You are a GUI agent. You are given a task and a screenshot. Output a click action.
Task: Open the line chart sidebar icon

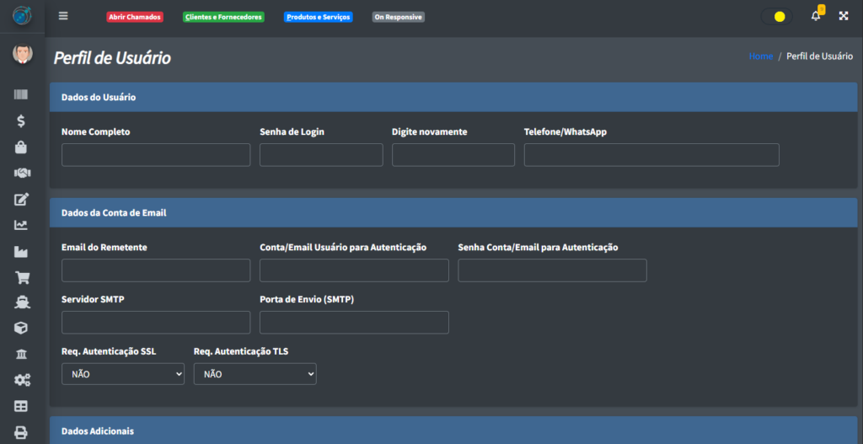click(21, 225)
